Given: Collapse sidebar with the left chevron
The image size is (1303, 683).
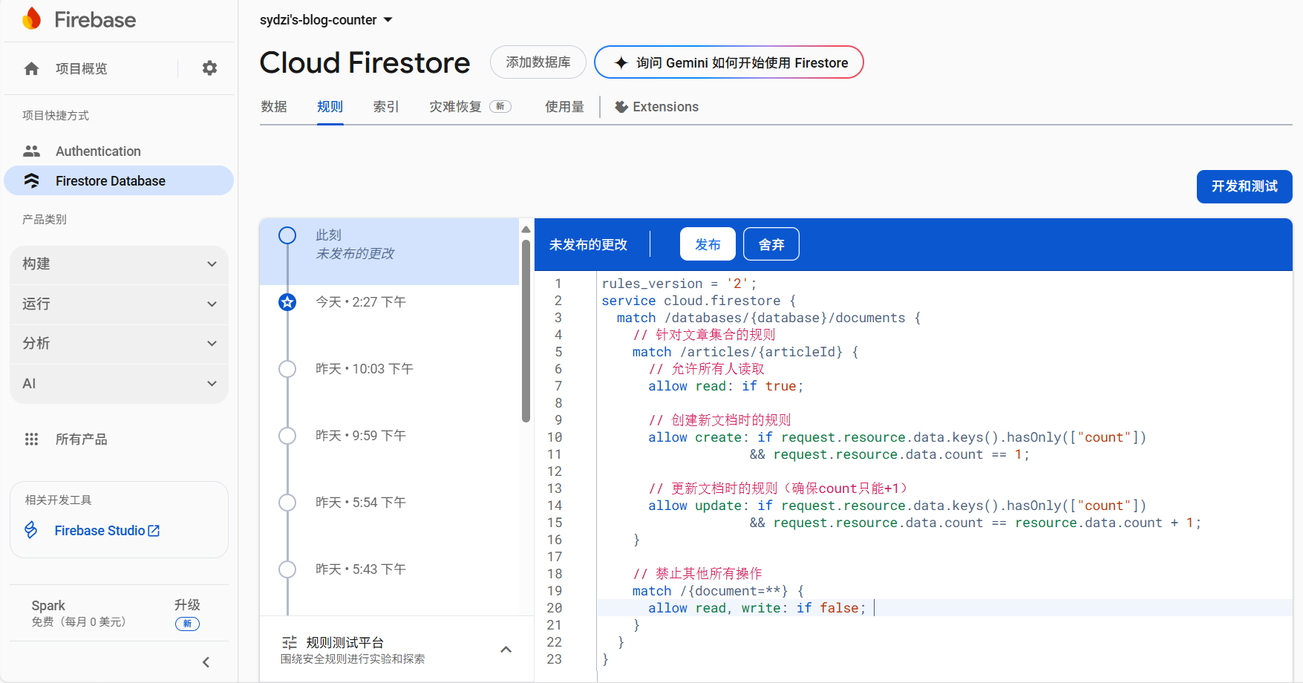Looking at the screenshot, I should click(x=206, y=662).
